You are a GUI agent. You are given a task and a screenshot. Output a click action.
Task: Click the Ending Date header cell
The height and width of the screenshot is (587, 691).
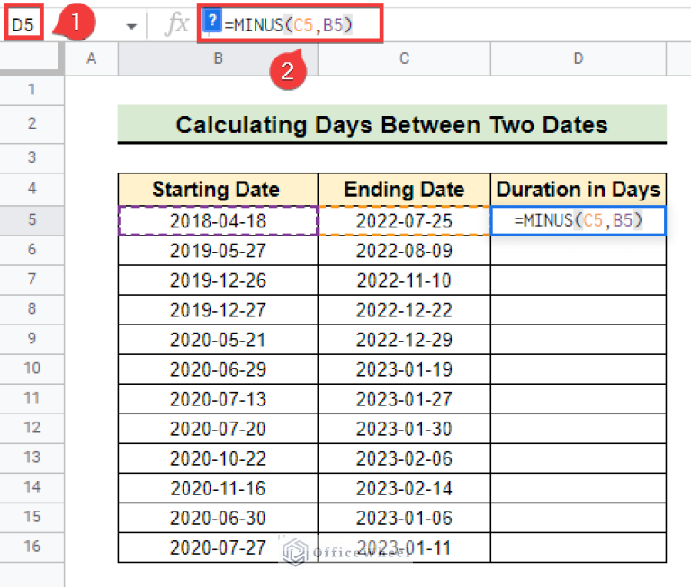pyautogui.click(x=404, y=190)
